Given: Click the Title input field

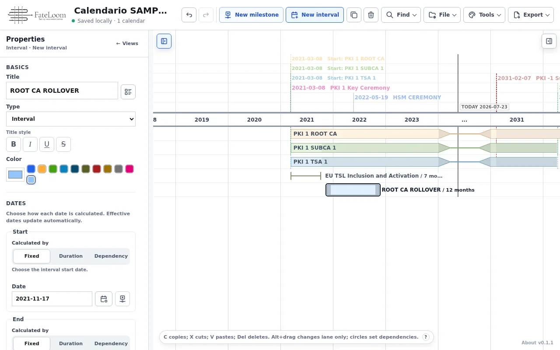Looking at the screenshot, I should [x=62, y=91].
